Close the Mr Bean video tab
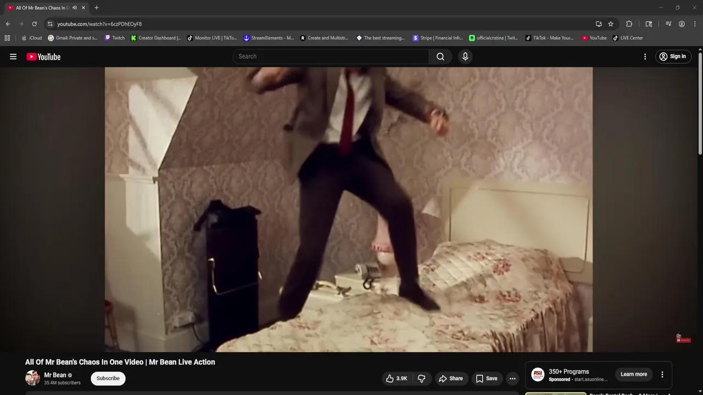The image size is (703, 395). pyautogui.click(x=83, y=8)
